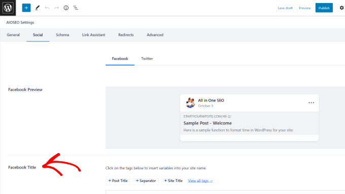Open the Link Assistant tab
345x194 pixels.
(93, 35)
